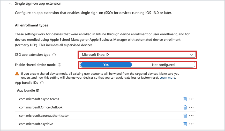The image size is (225, 131).
Task: Delete the com.microsoft.azureauthenticator bundle ID
Action: pos(185,116)
